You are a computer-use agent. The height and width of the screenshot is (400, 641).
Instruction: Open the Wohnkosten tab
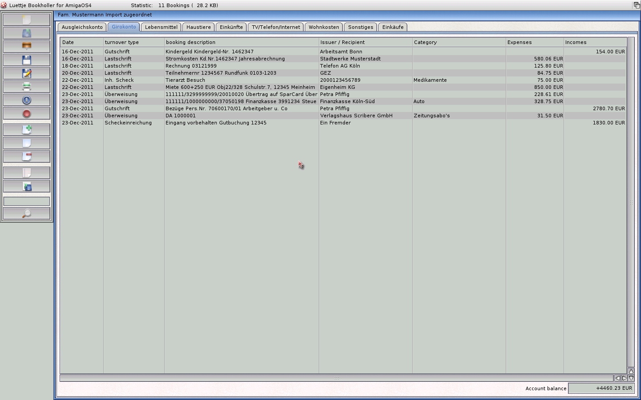coord(324,27)
